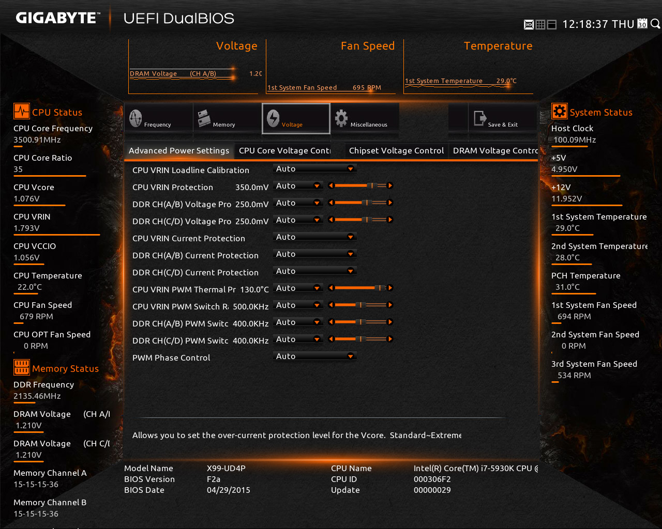Open PWM Phase Control dropdown
662x529 pixels.
coord(315,356)
